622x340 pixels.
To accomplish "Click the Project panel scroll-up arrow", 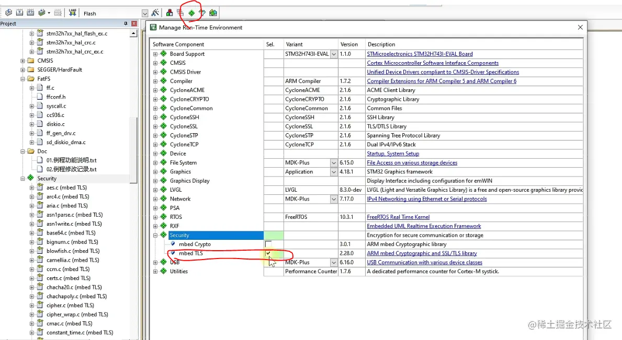I will coord(134,33).
